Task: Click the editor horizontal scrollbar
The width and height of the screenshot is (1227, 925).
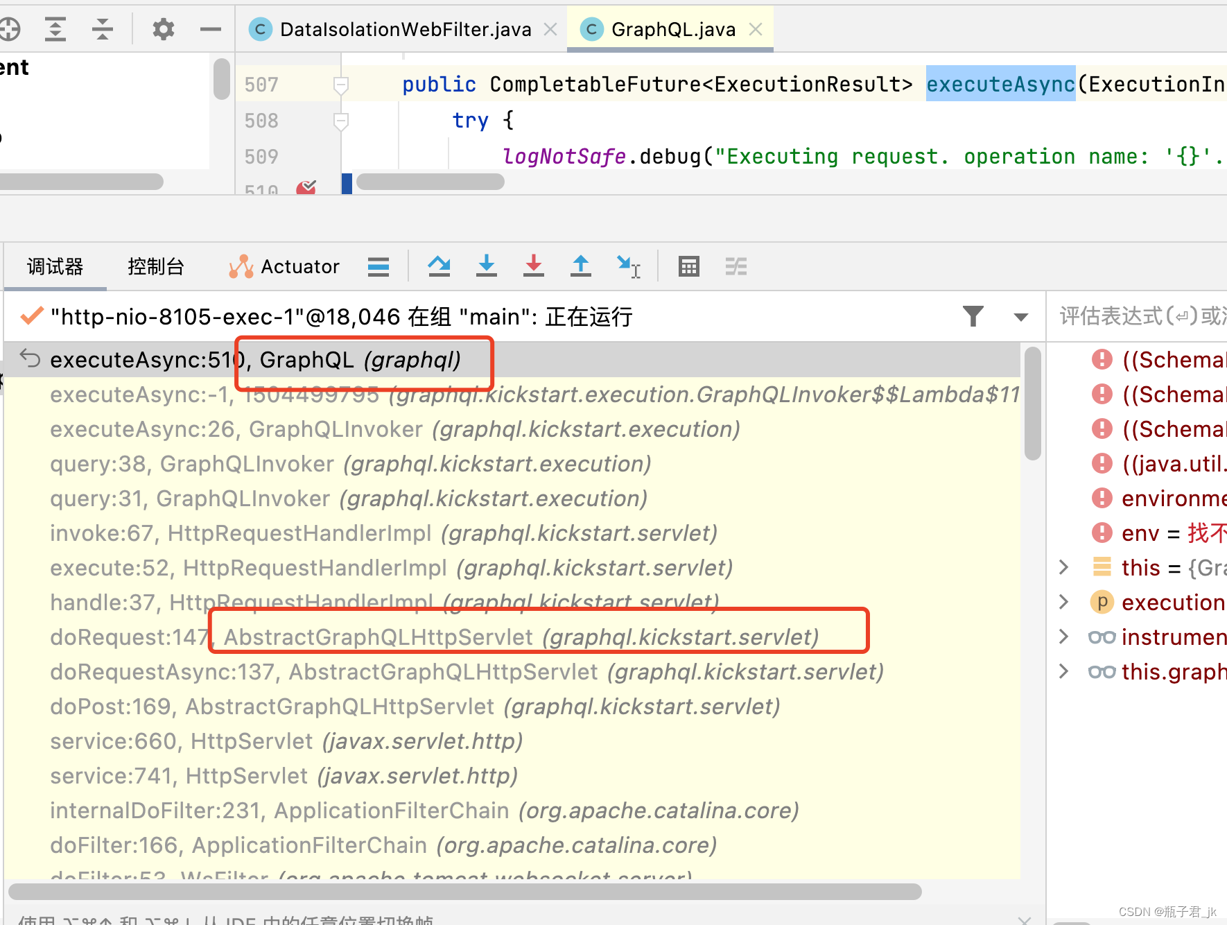Action: pyautogui.click(x=430, y=182)
